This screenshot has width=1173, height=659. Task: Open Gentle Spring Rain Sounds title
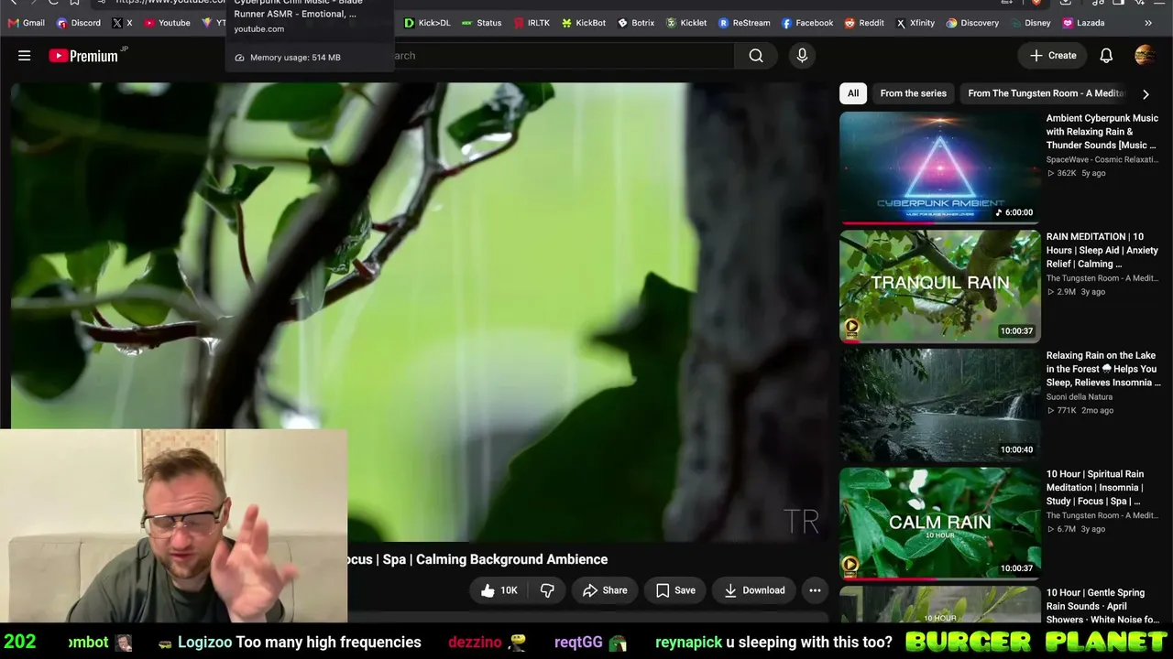(x=1102, y=606)
